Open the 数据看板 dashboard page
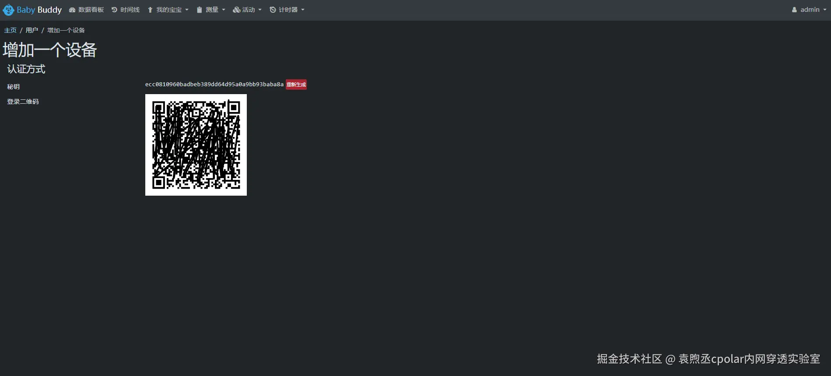Viewport: 831px width, 376px height. pyautogui.click(x=86, y=10)
